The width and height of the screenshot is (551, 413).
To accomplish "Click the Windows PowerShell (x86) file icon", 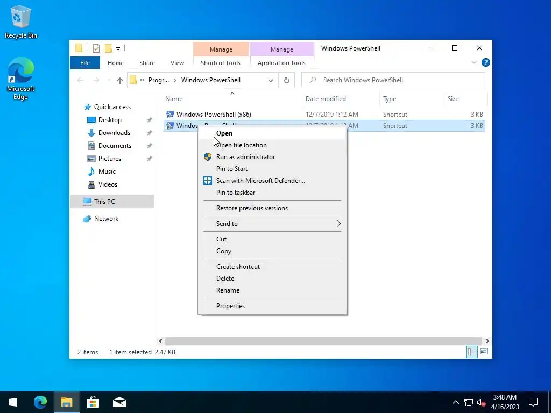I will [170, 115].
